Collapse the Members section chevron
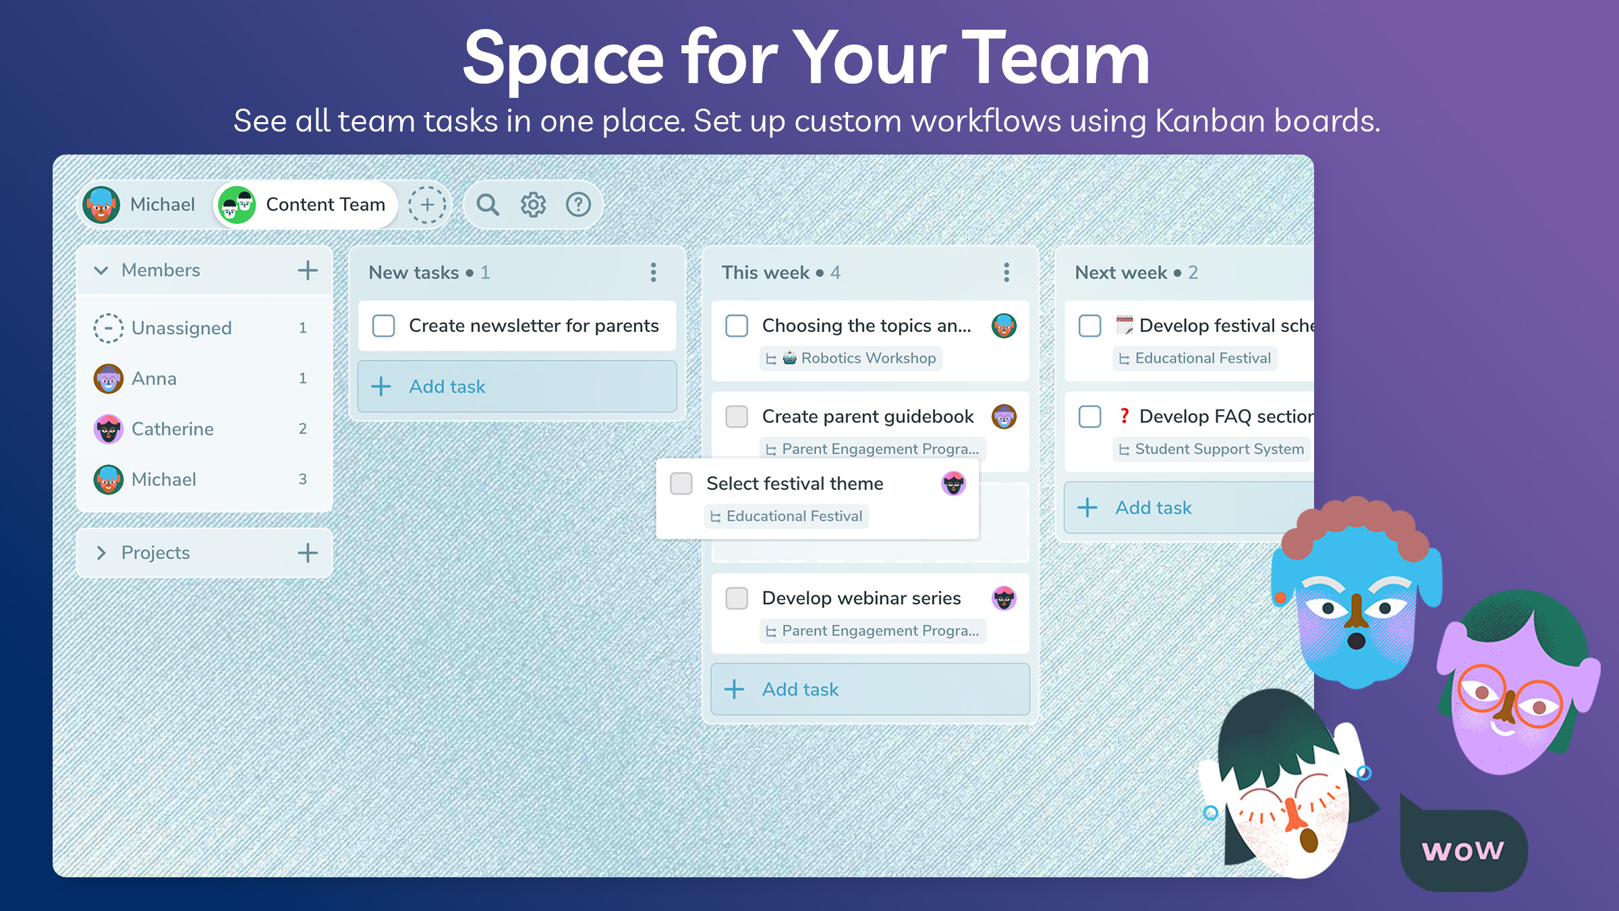Screen dimensions: 1619x911 pyautogui.click(x=101, y=271)
